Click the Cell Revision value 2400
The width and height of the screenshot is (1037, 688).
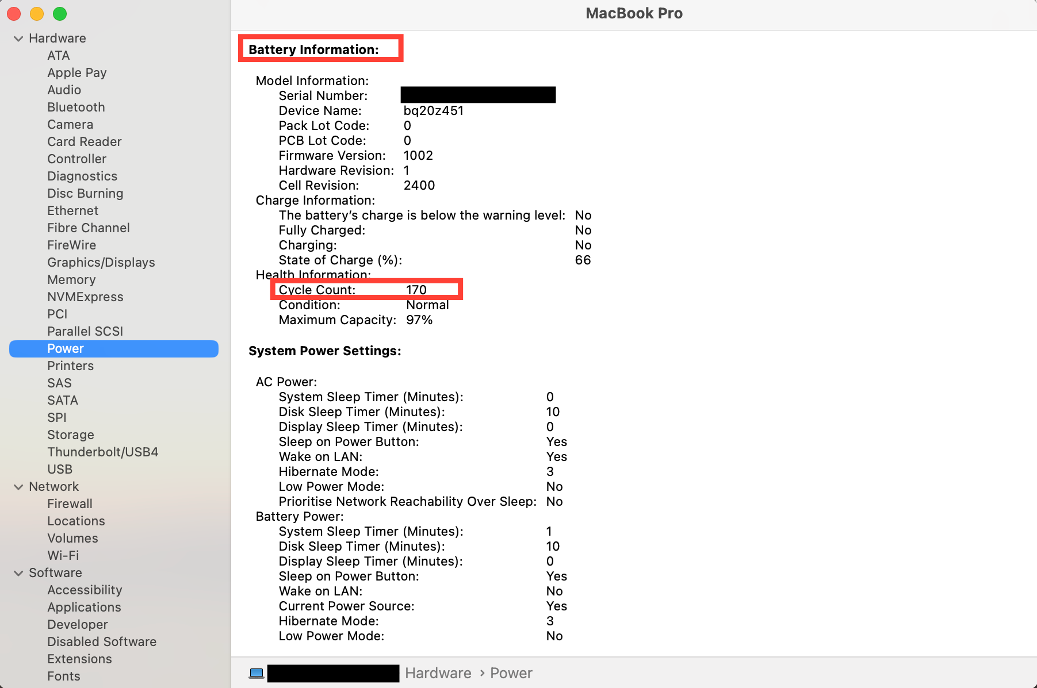click(x=419, y=186)
